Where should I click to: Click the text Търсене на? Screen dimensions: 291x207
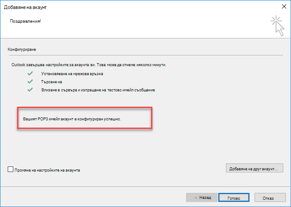52,82
